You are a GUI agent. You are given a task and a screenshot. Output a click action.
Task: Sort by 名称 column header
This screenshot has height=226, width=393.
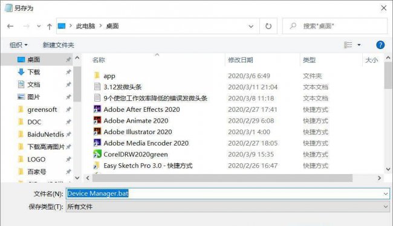click(x=99, y=60)
